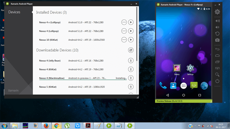Close the Nexus 4 v emulator window
The image size is (230, 129).
(219, 5)
